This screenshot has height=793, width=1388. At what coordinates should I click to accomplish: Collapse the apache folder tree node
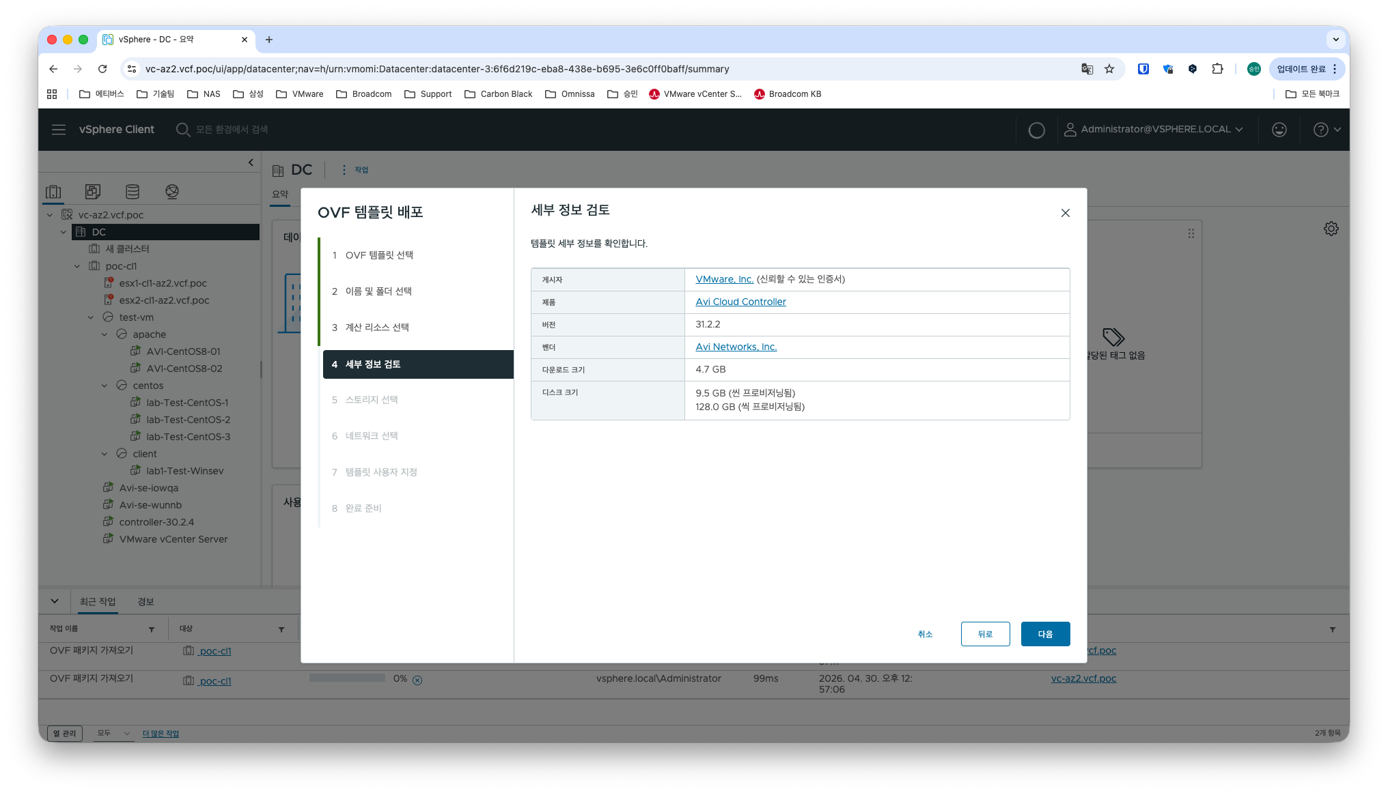point(105,334)
